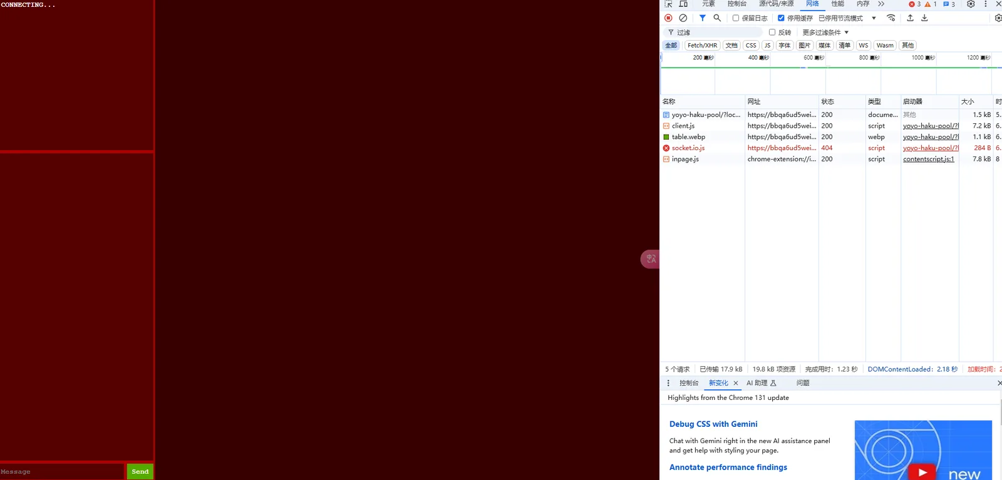Click the script icon beside inpage.js

(666, 159)
